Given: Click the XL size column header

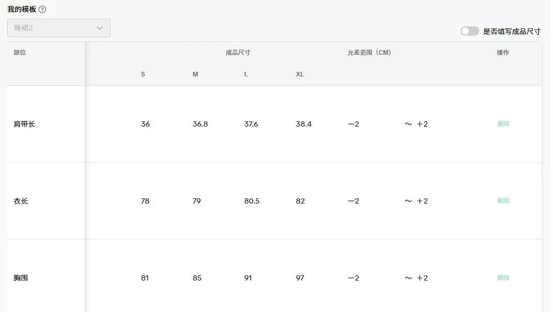Looking at the screenshot, I should tap(299, 74).
